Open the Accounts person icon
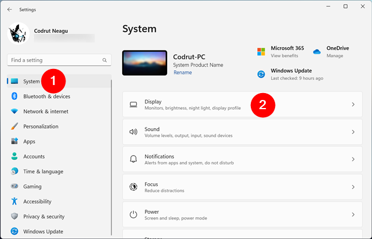 14,156
